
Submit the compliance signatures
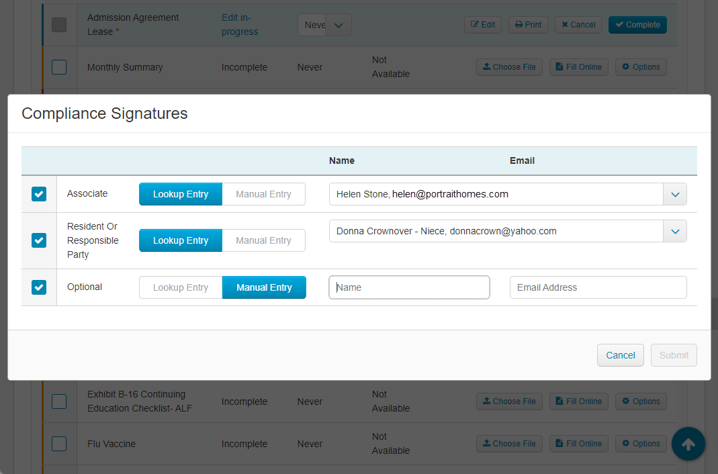click(674, 355)
